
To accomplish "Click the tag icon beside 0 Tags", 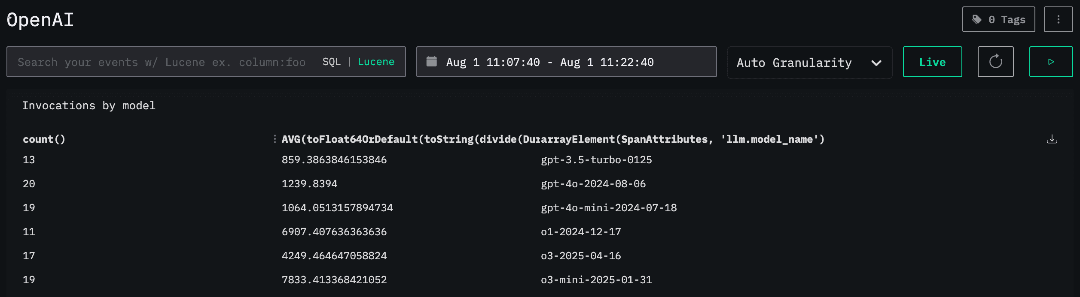I will pyautogui.click(x=976, y=19).
